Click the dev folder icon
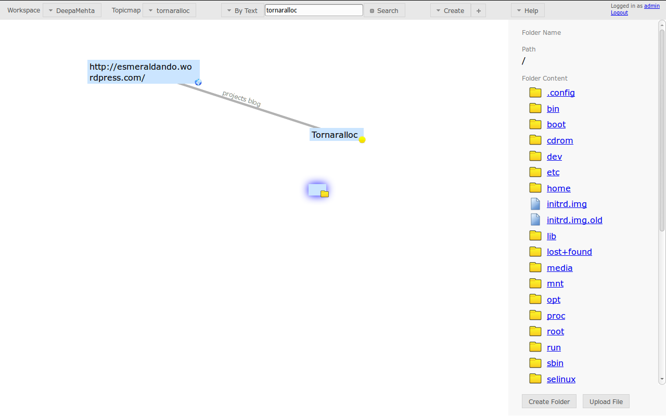The image size is (666, 416). click(x=535, y=156)
